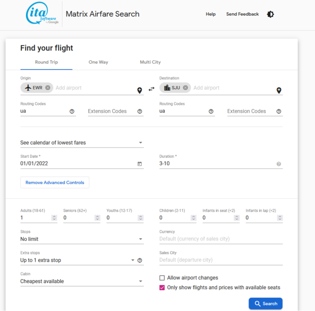The height and width of the screenshot is (311, 315).
Task: Open the origin nearby airports map pin
Action: tap(140, 90)
